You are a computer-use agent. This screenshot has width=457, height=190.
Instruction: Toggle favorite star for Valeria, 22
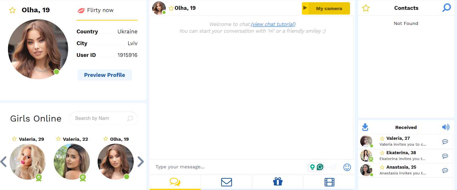(x=59, y=139)
